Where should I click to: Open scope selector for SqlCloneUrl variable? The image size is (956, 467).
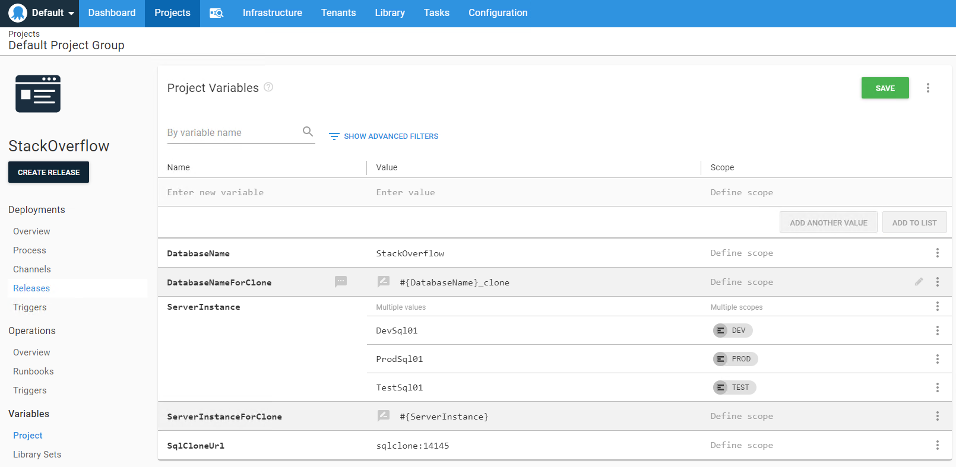(x=742, y=445)
